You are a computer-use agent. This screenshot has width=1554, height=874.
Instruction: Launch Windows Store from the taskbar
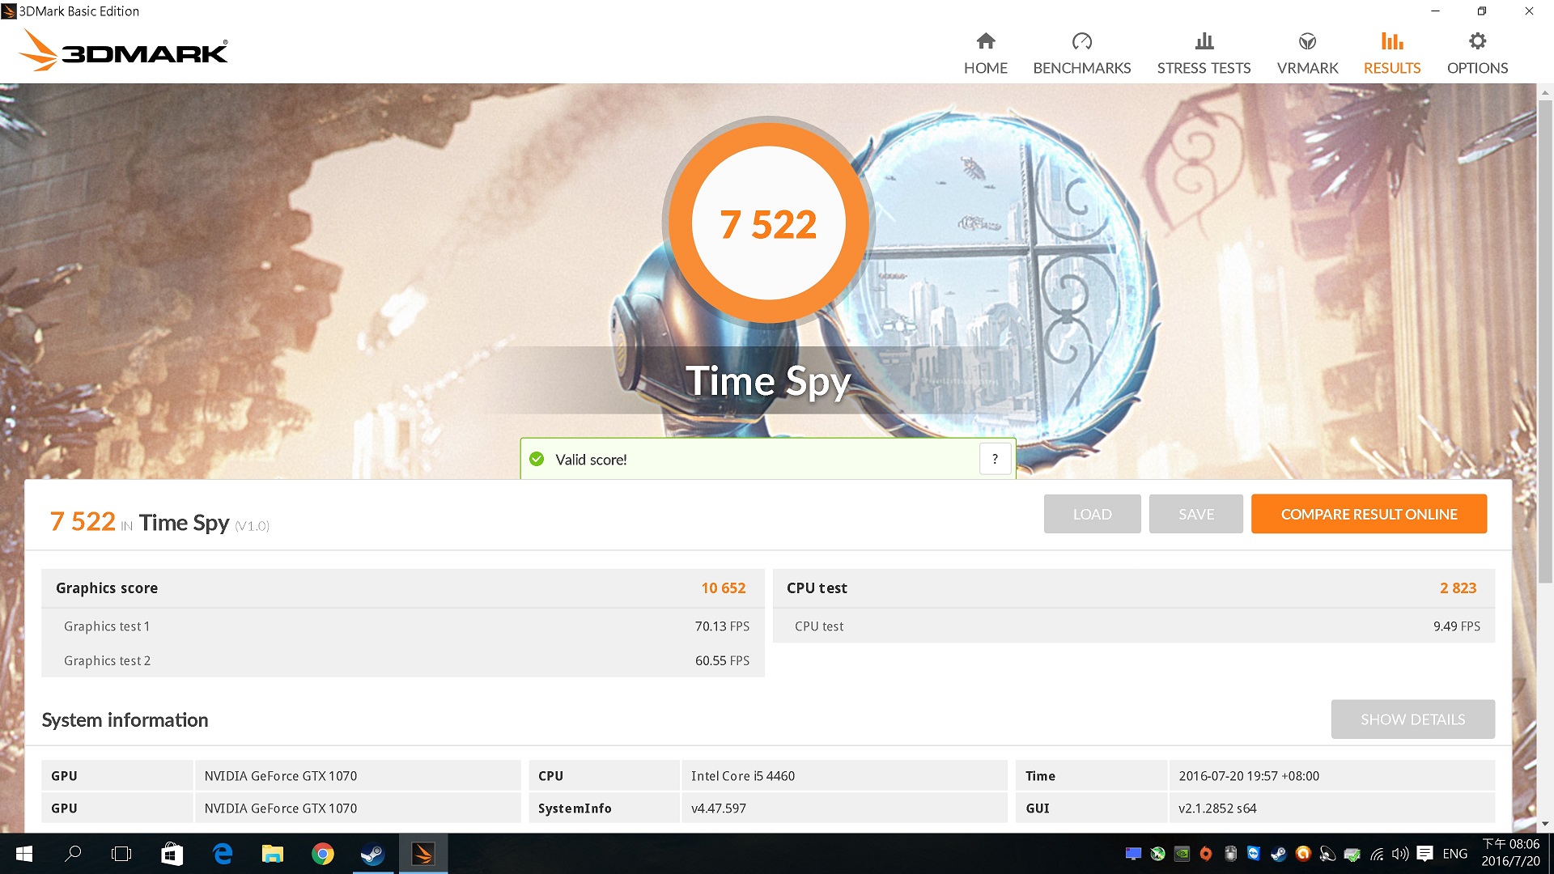point(172,854)
